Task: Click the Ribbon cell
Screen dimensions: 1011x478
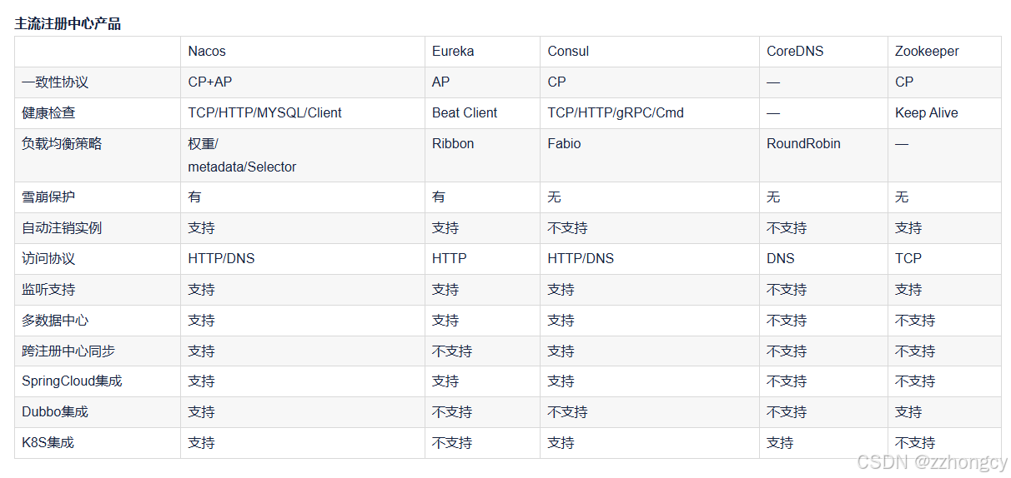Action: click(453, 144)
